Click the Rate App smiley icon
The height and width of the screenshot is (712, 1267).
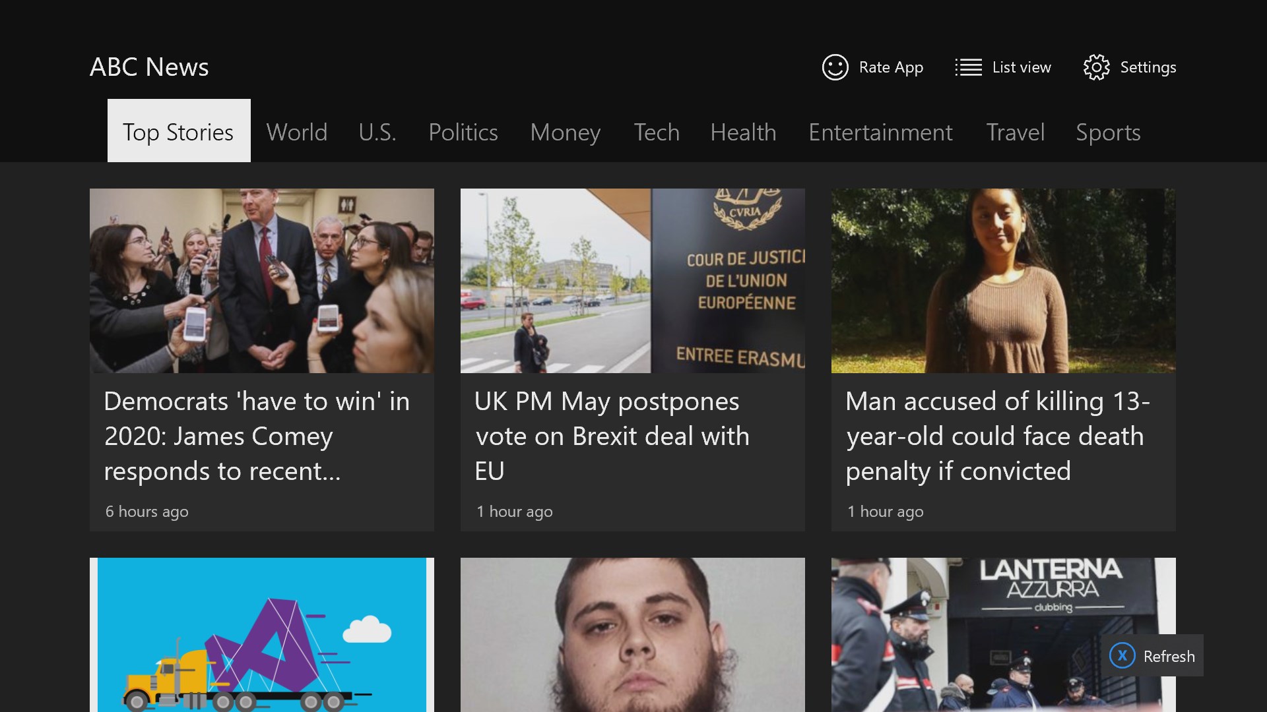[x=835, y=67]
